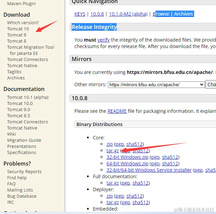
Task: Jump to 10.0.8 in Quick Navigation
Action: coord(97,14)
